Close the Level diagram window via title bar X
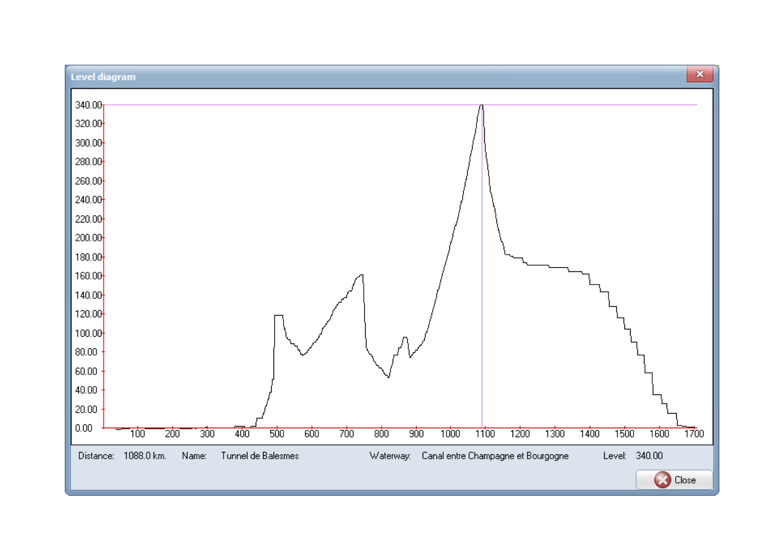 click(x=699, y=74)
